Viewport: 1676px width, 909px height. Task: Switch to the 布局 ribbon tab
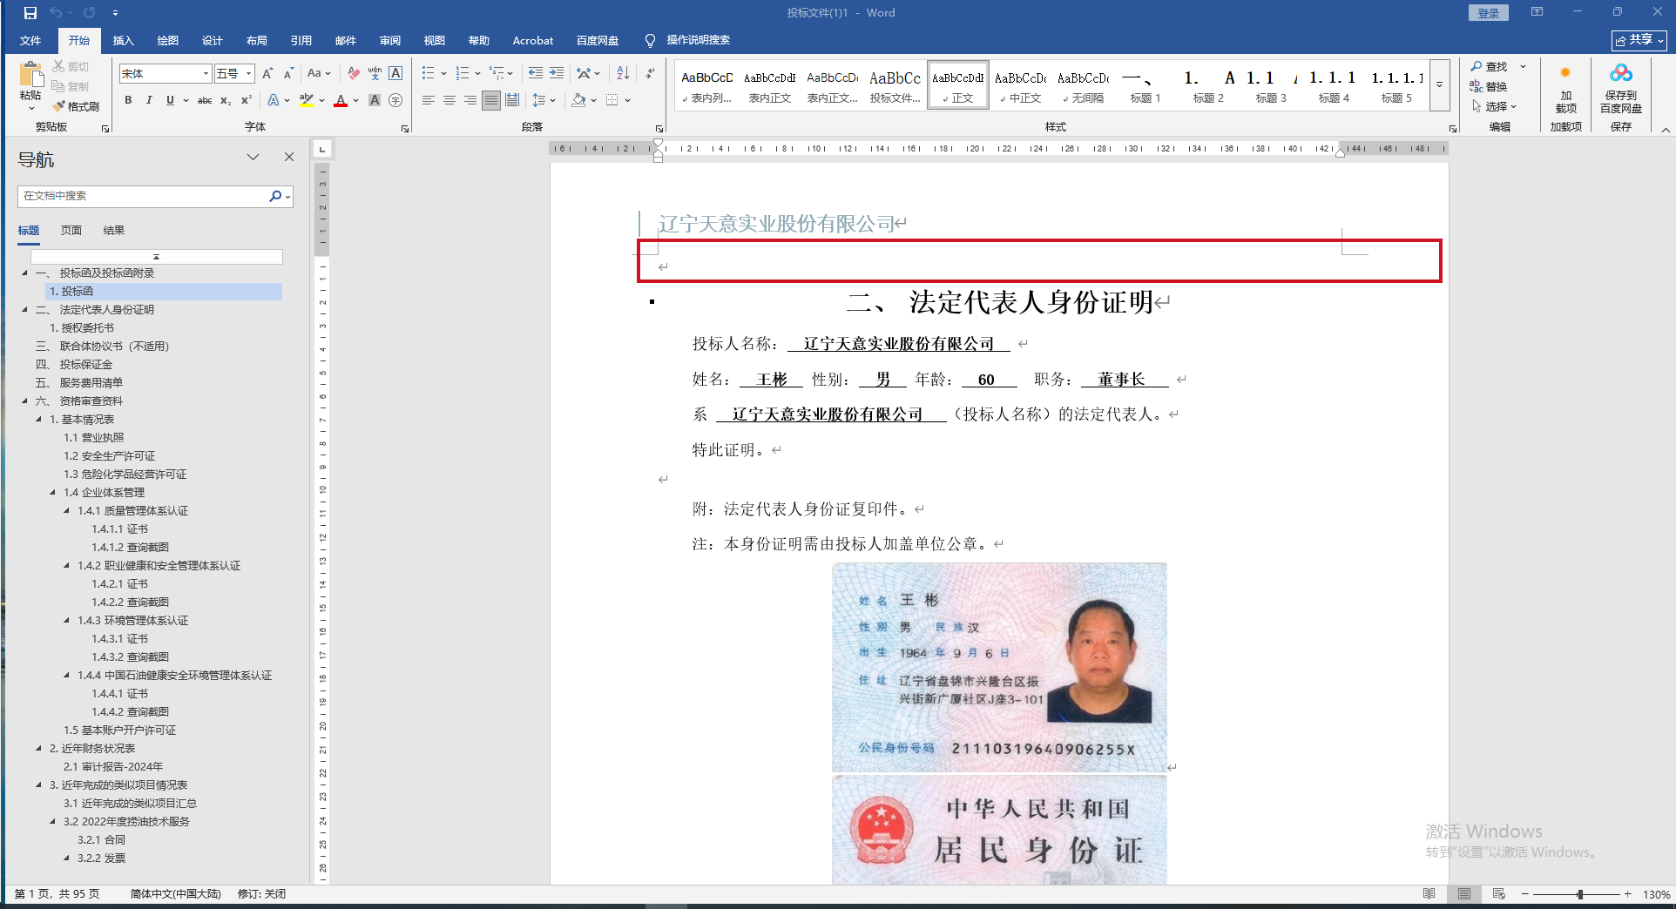click(x=257, y=41)
